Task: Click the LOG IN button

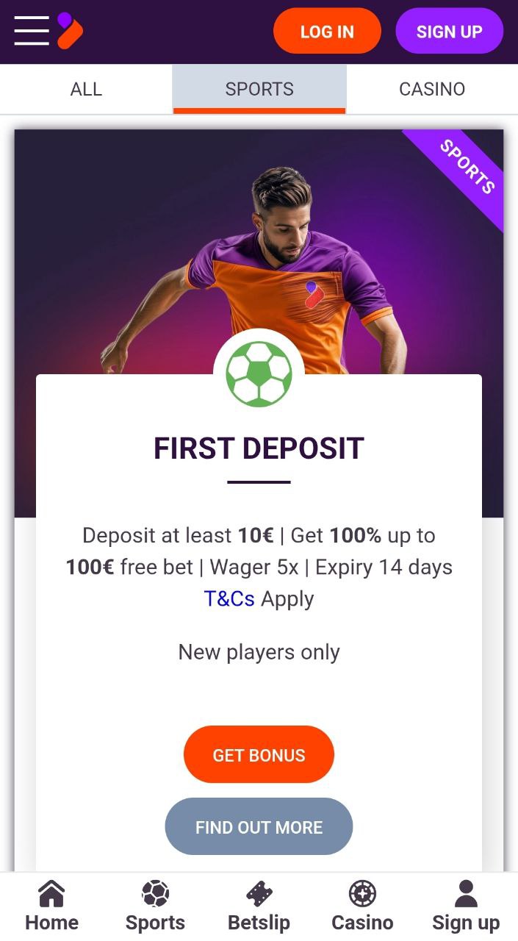Action: coord(327,32)
